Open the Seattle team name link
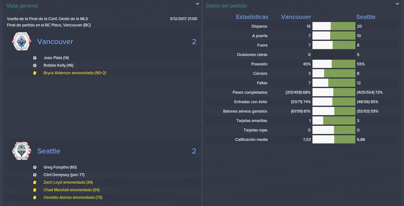Image resolution: width=404 pixels, height=206 pixels. tap(49, 151)
